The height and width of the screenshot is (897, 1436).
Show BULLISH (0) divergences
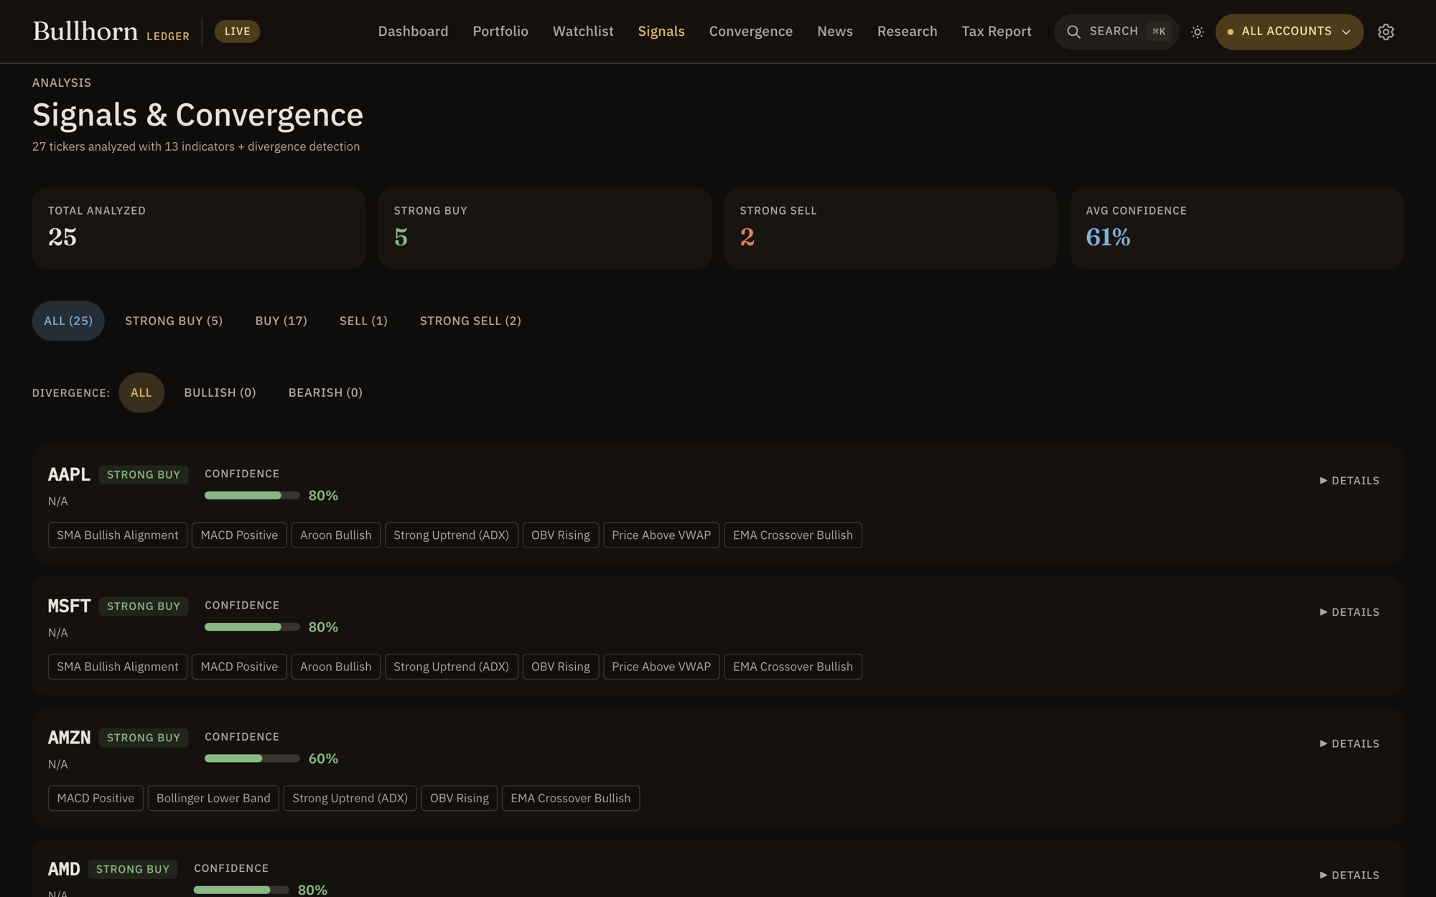(220, 393)
